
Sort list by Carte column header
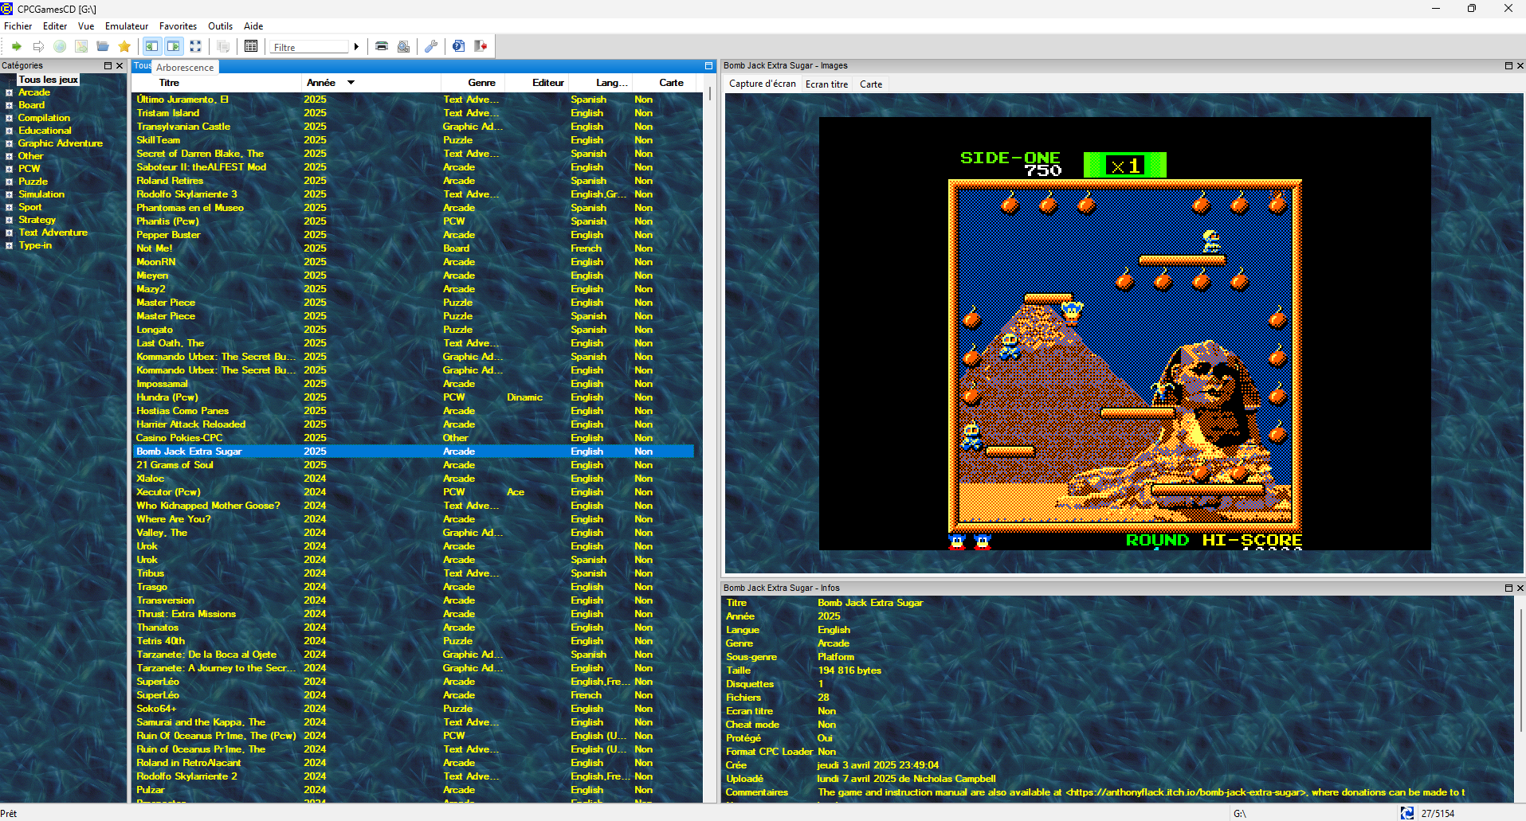[x=663, y=83]
